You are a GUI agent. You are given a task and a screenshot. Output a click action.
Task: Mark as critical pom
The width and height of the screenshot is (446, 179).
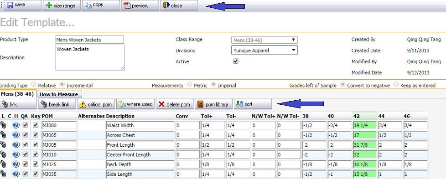96,104
